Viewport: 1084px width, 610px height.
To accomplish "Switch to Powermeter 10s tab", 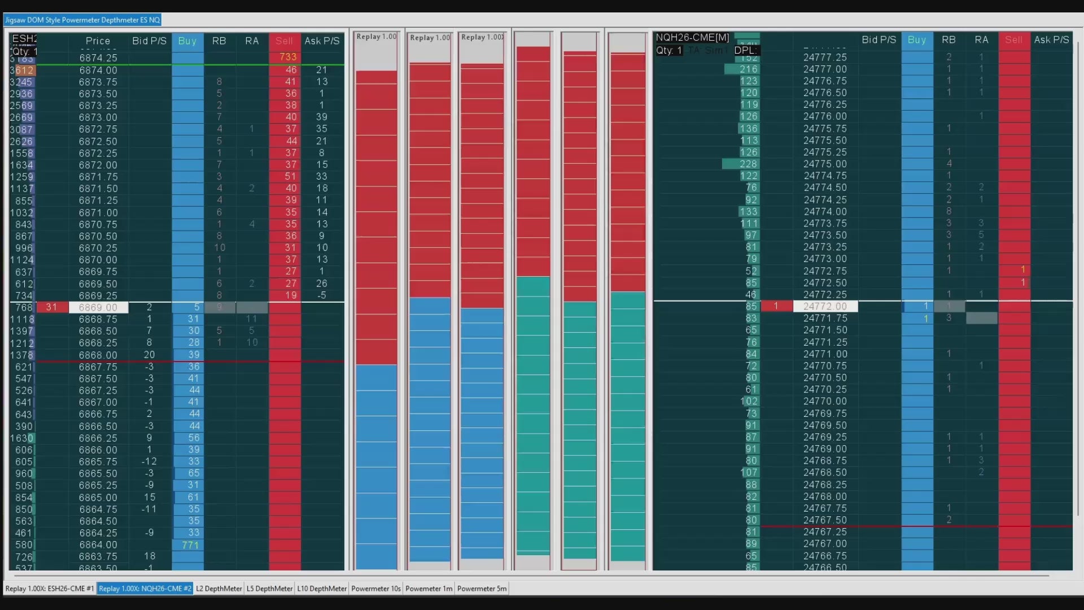I will (x=376, y=589).
